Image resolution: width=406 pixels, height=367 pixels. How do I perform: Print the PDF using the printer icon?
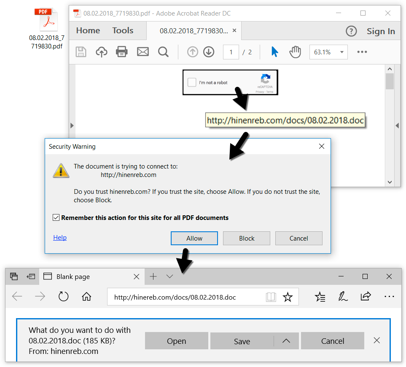122,52
